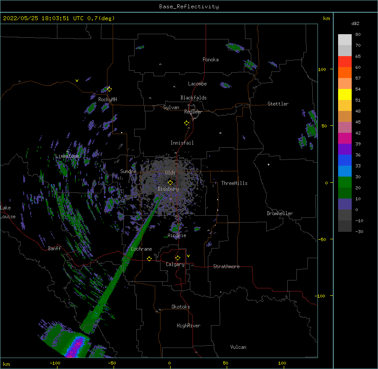Click the yellow V marker east of Calgary

pyautogui.click(x=188, y=256)
